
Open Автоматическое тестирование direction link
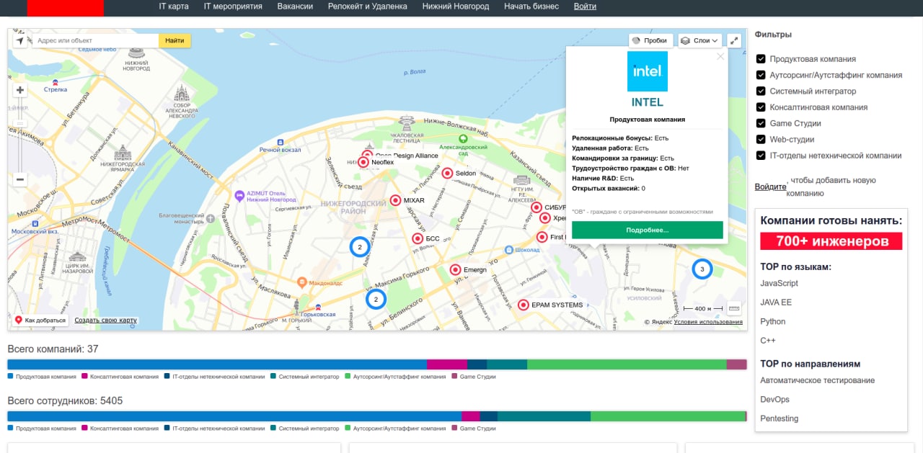pyautogui.click(x=818, y=380)
